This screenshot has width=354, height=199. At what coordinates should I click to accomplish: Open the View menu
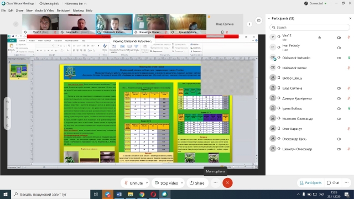coord(29,11)
